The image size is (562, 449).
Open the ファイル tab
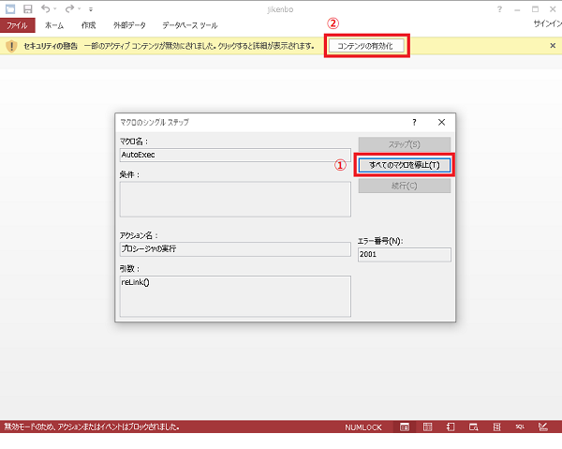point(18,25)
